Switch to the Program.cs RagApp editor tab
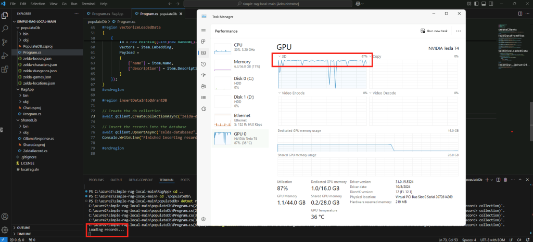This screenshot has height=242, width=533. coord(107,14)
